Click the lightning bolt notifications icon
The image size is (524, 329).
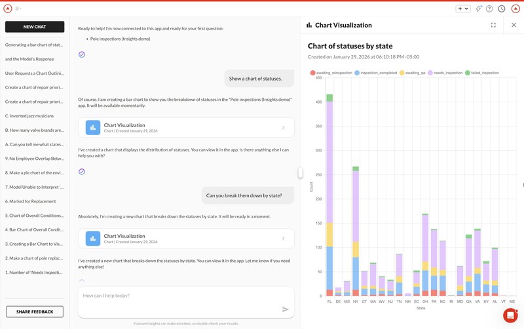(479, 9)
